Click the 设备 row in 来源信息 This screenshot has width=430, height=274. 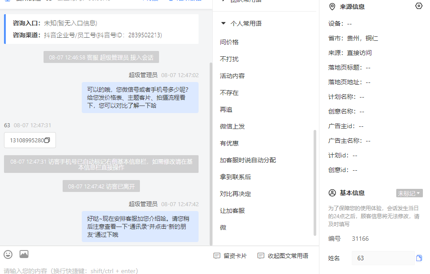tap(340, 24)
